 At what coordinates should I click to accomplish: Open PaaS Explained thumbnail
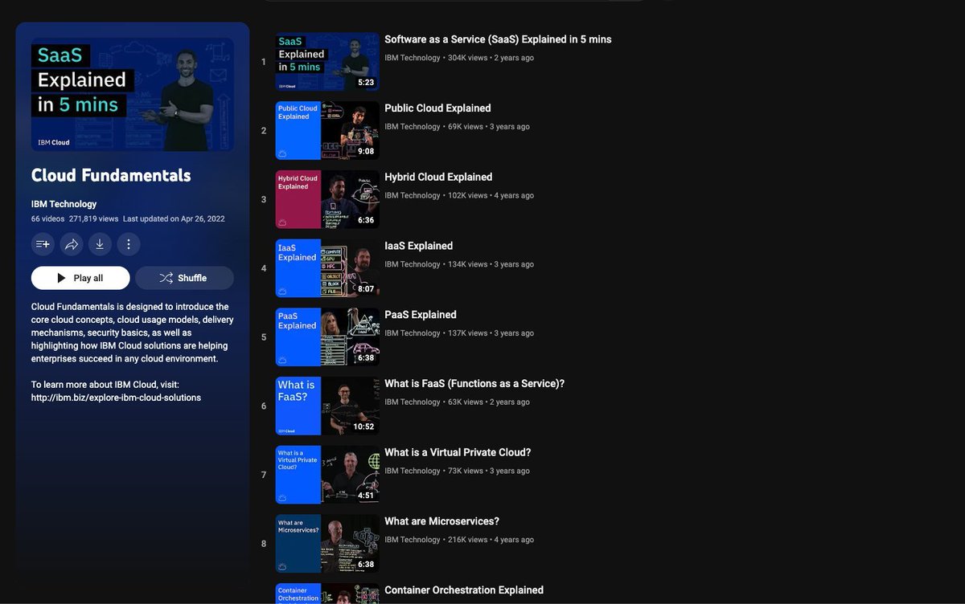[x=327, y=337]
